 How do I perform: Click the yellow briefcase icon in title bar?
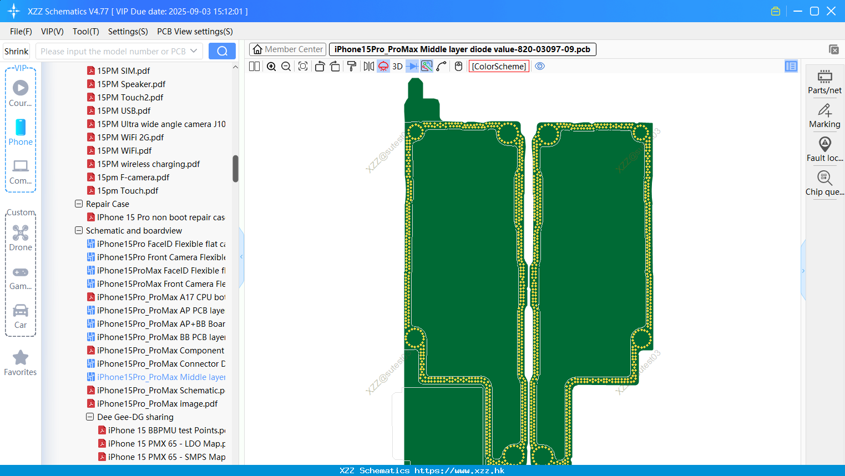(x=776, y=11)
